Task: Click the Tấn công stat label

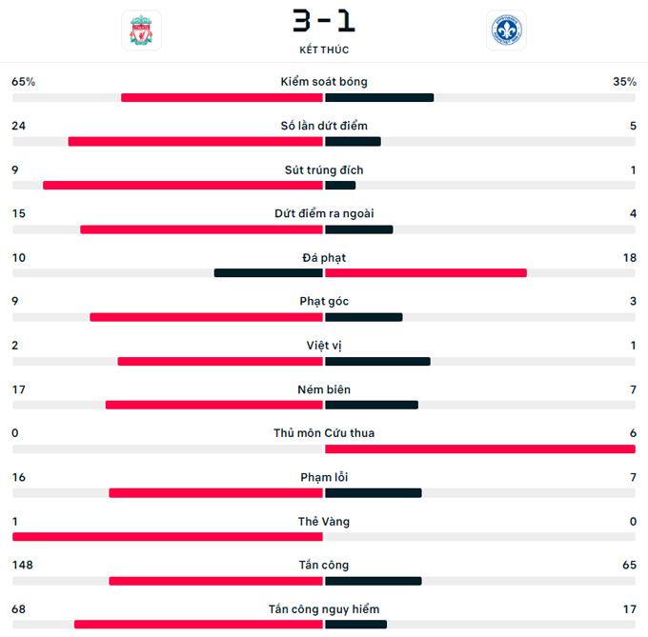Action: [x=324, y=566]
